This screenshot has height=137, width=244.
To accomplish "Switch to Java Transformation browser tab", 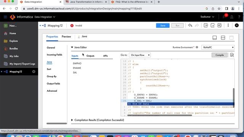I will [87, 2].
